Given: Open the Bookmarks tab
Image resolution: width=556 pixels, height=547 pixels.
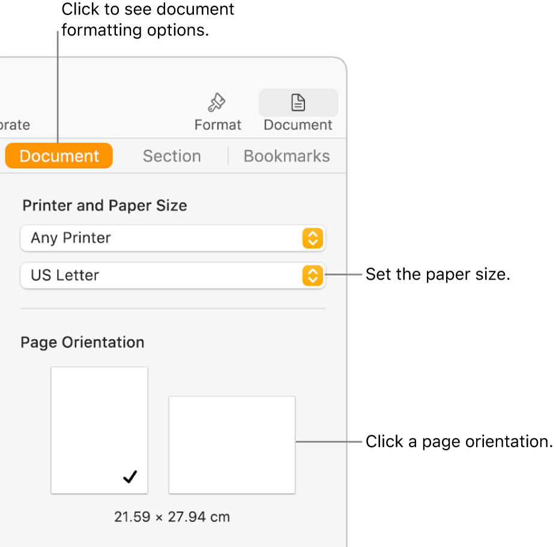Looking at the screenshot, I should (286, 156).
